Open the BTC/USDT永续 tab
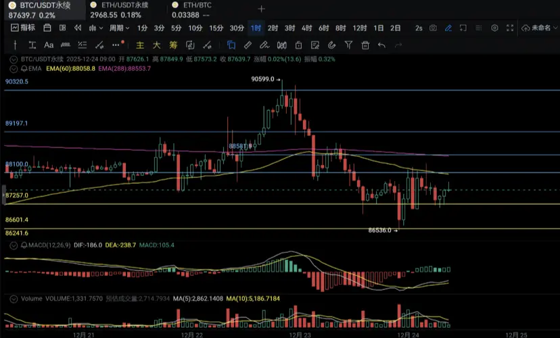The height and width of the screenshot is (338, 560). pos(45,10)
